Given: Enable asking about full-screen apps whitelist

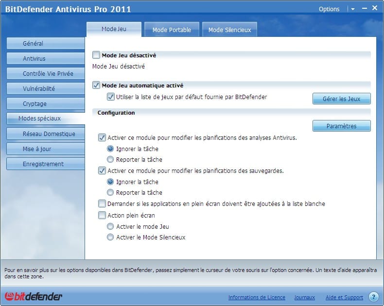Looking at the screenshot, I should [x=102, y=204].
